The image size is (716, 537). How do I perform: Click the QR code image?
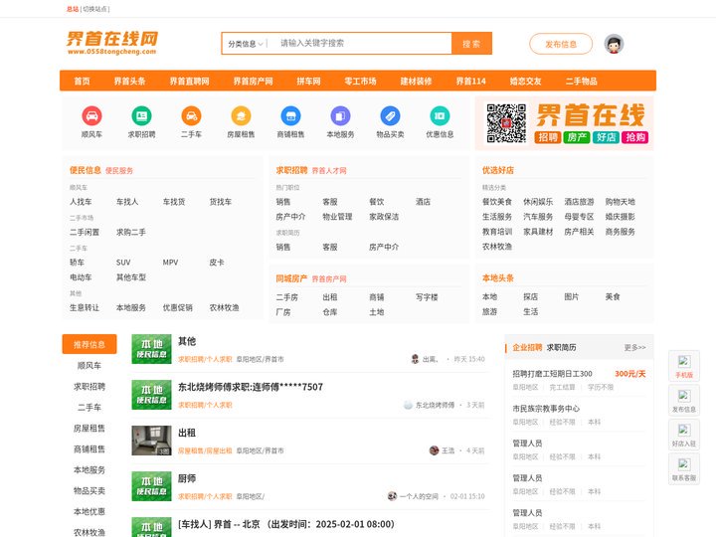pos(506,123)
